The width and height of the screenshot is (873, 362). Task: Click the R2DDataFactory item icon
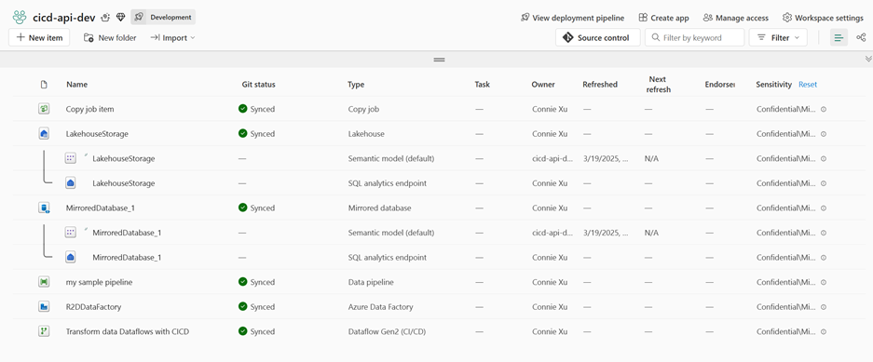click(44, 306)
